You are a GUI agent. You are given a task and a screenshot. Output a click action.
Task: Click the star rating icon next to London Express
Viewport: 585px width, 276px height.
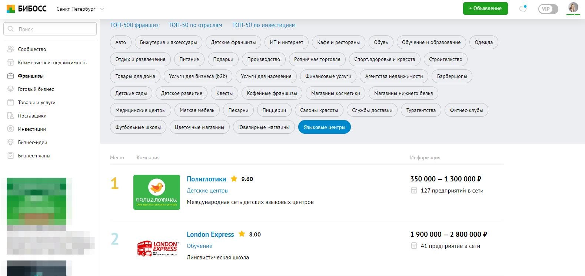click(x=242, y=234)
